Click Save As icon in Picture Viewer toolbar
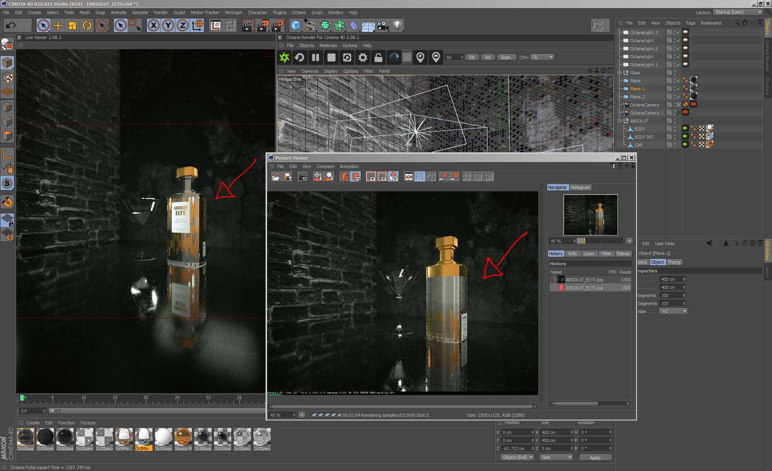The image size is (772, 471). point(288,176)
